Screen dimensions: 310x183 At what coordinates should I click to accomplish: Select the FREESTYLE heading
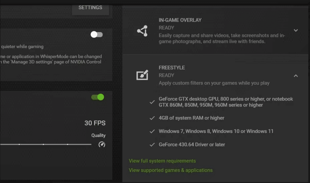(x=172, y=68)
